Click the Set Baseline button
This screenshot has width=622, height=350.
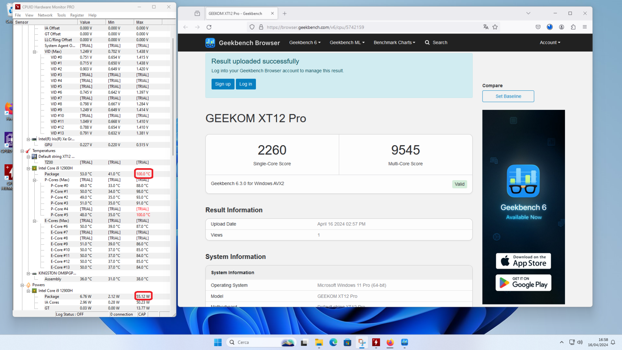[x=508, y=96]
